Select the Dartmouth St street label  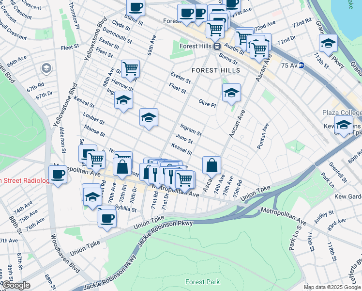(117, 35)
